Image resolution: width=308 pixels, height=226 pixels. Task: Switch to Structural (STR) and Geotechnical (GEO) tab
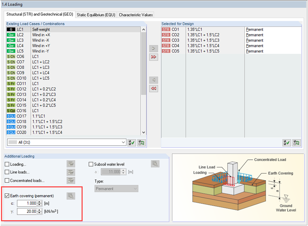click(40, 14)
